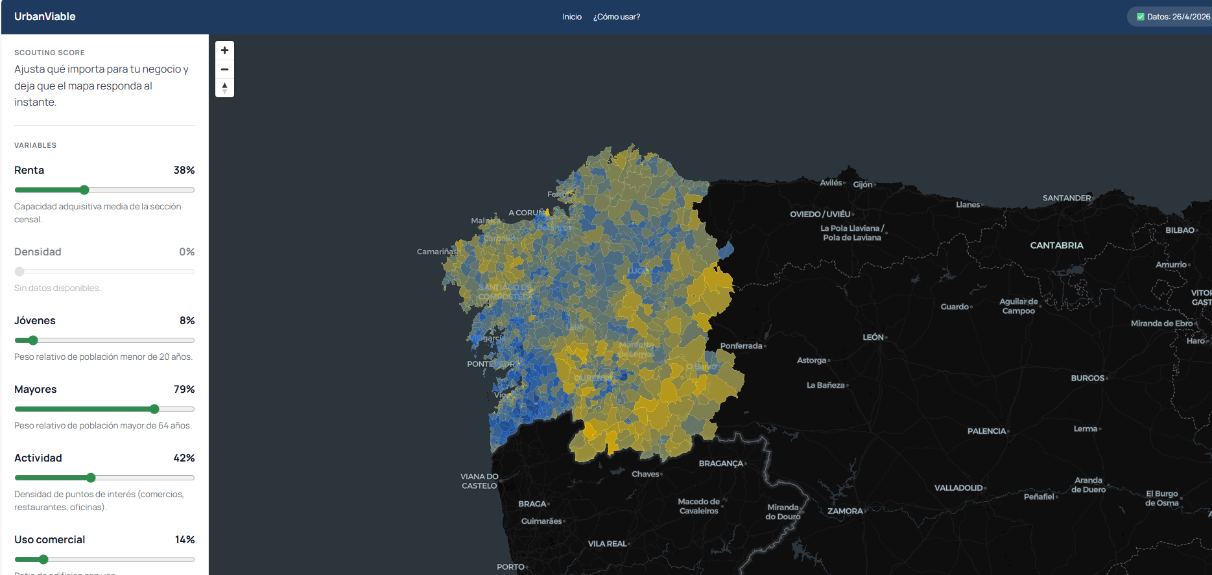Click the Gijón label on map
This screenshot has height=575, width=1212.
(x=862, y=184)
